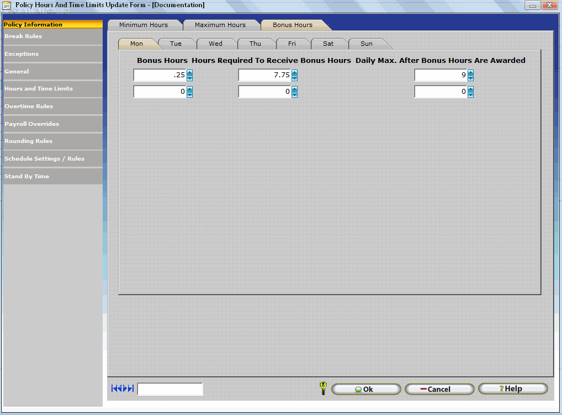This screenshot has width=562, height=415.
Task: Click the yellow key icon
Action: pos(323,389)
